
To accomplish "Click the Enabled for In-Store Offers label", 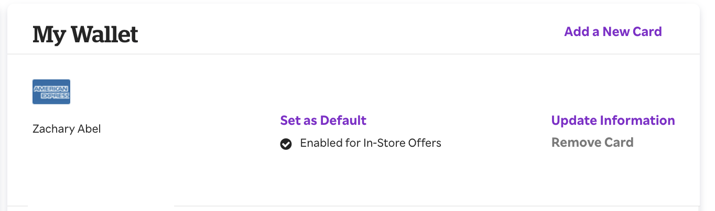I will pos(371,143).
